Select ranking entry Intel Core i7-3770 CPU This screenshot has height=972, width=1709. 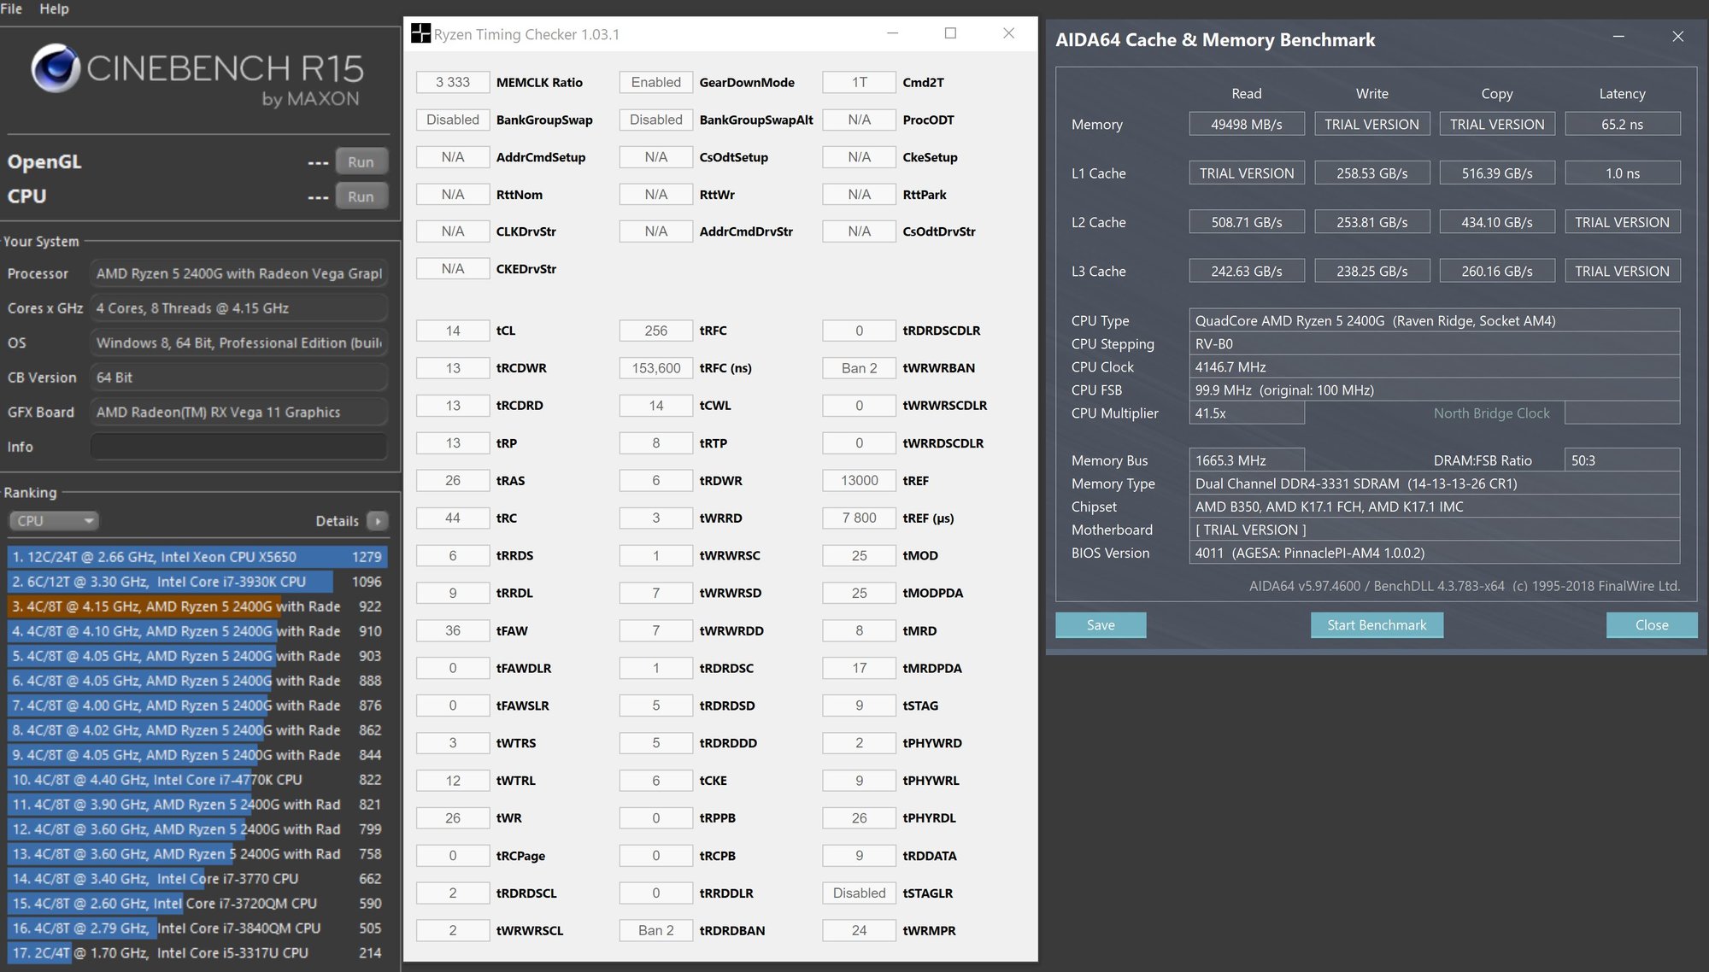(197, 879)
